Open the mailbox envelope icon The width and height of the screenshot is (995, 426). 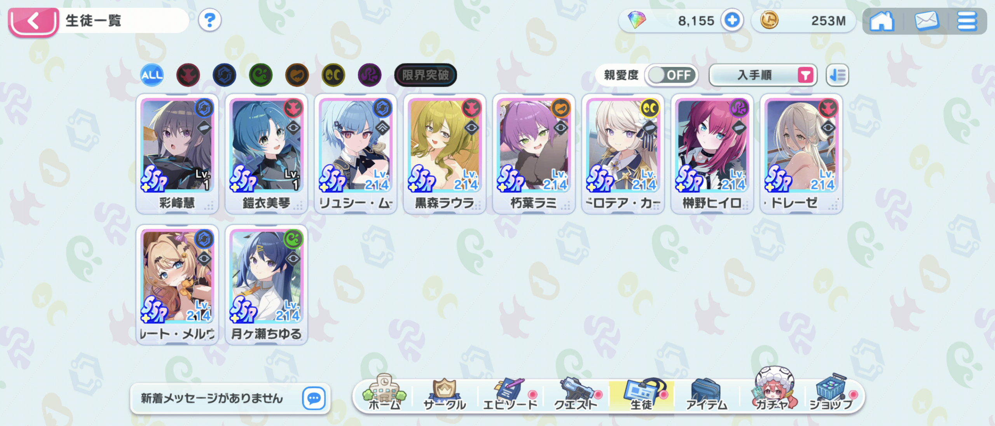point(927,21)
